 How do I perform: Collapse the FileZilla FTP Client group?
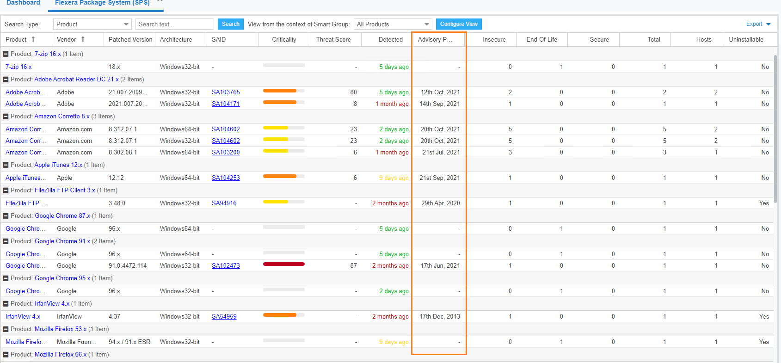pos(6,191)
